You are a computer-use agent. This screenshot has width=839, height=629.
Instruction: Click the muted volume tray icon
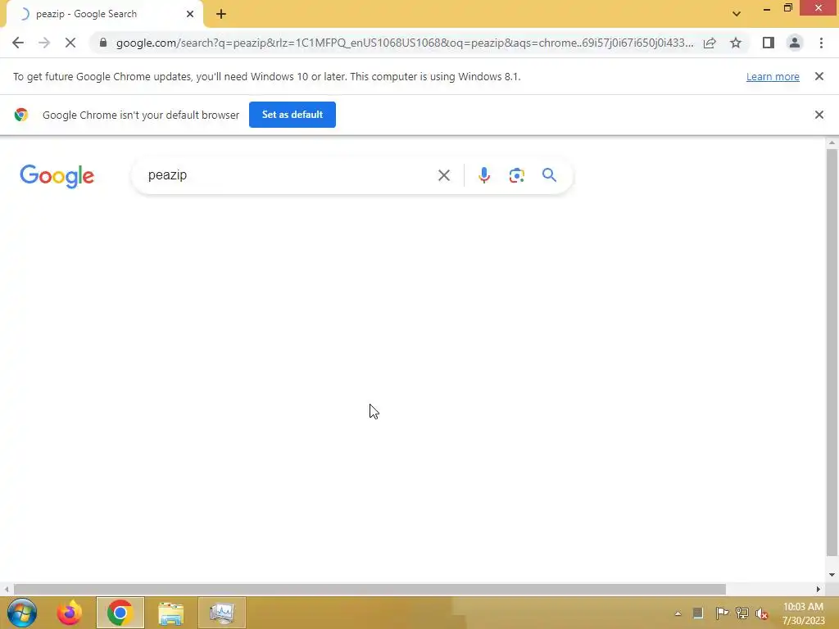(762, 613)
